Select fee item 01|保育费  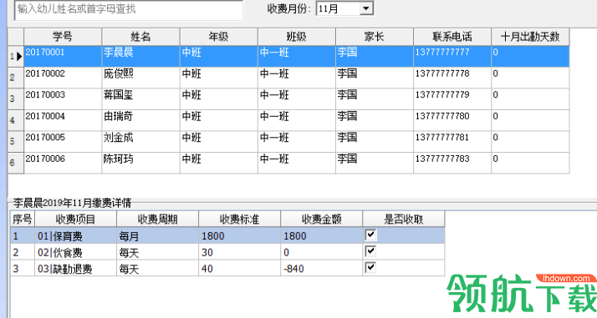click(x=75, y=235)
